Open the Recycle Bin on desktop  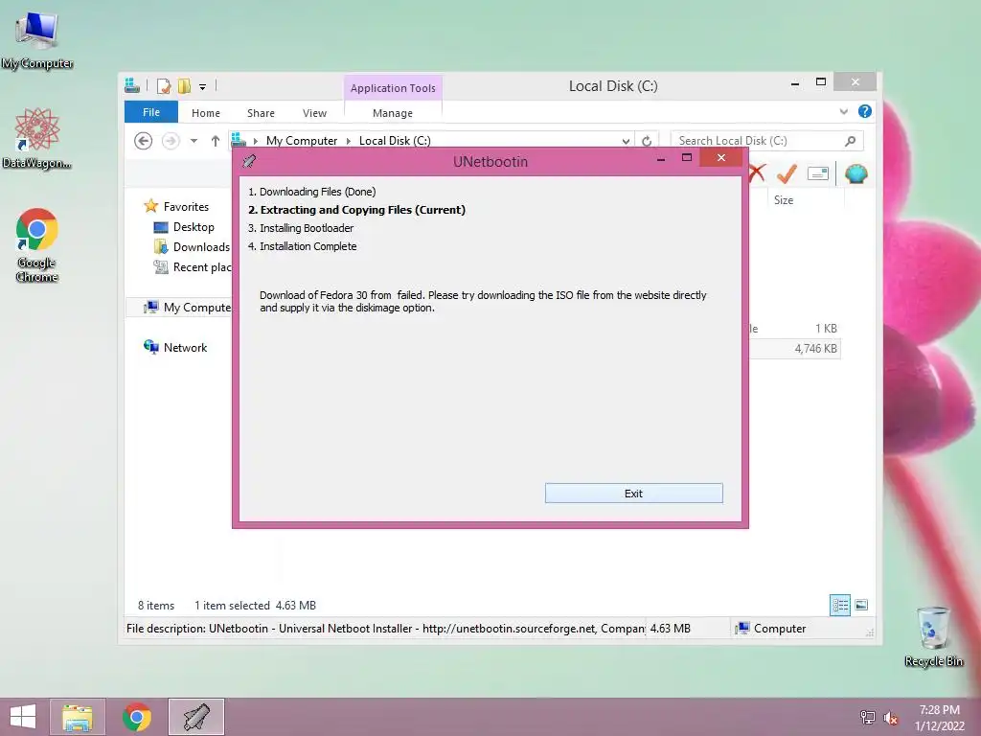pos(933,636)
